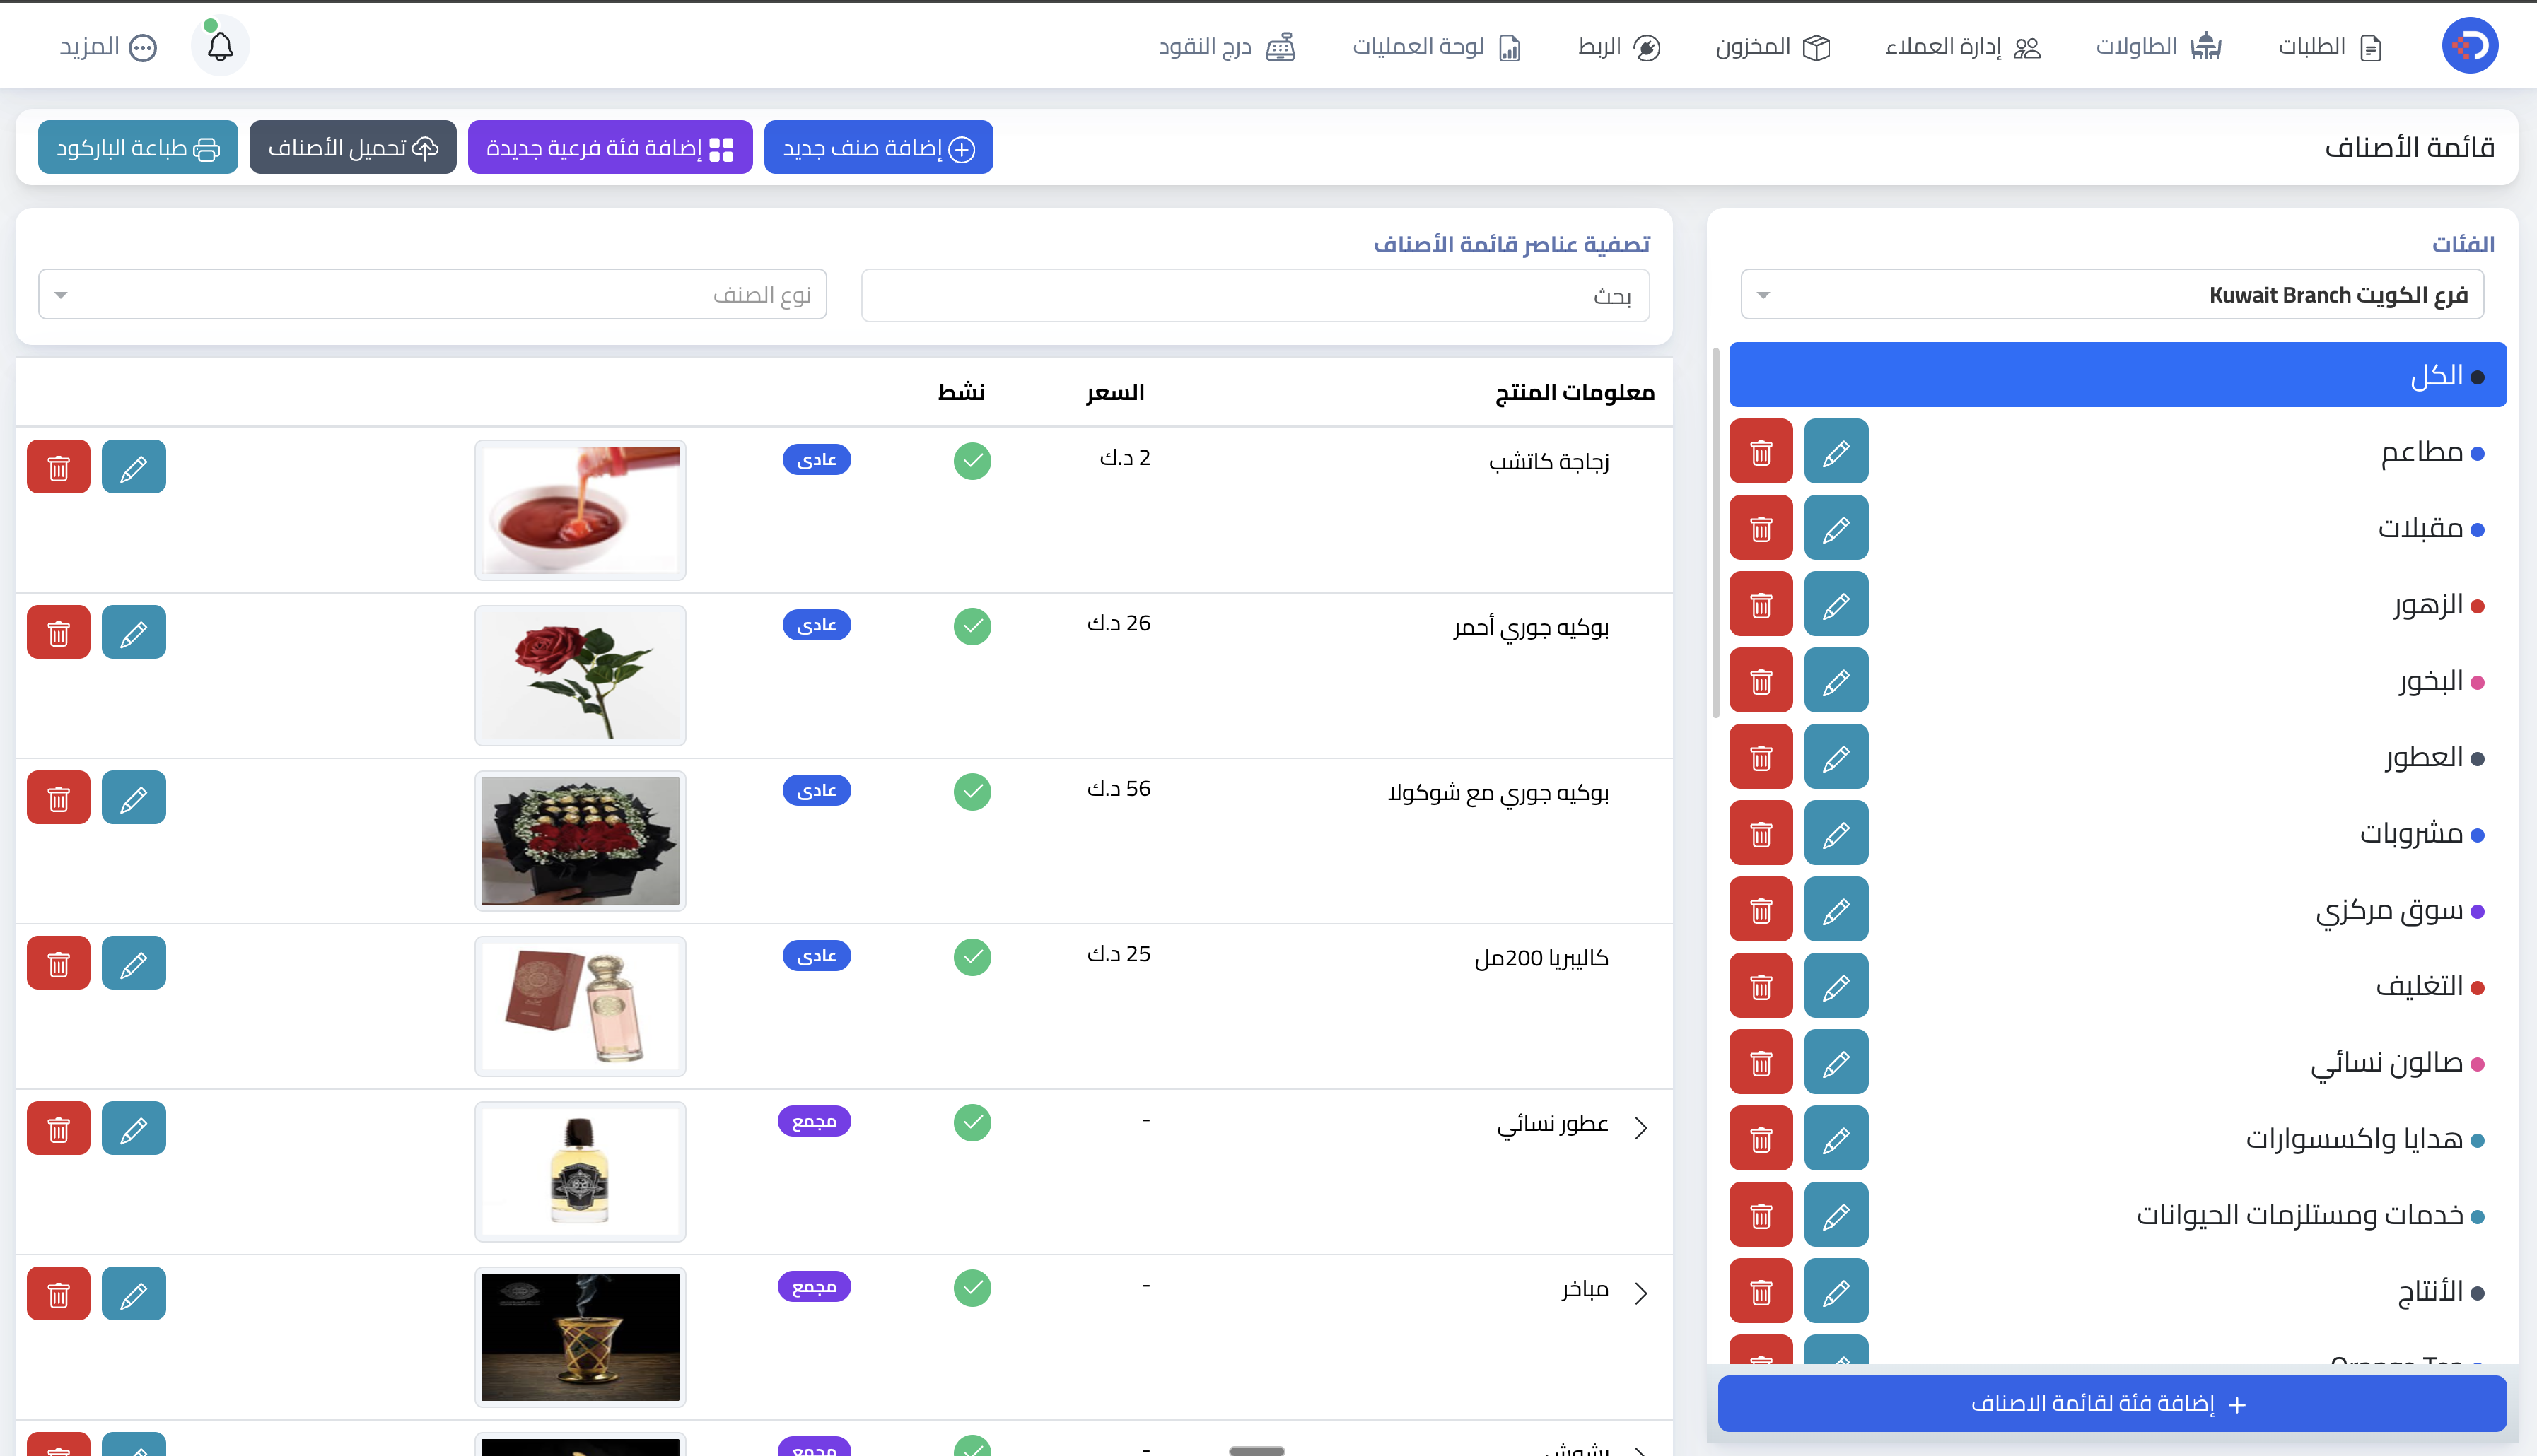Click إضافة فئة لقائمة الاصناف button

click(2112, 1404)
